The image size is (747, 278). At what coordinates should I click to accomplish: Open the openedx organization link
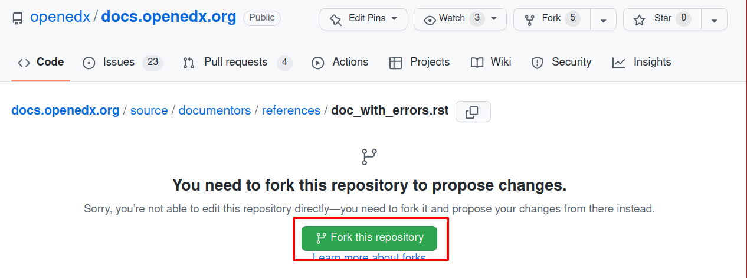(60, 17)
